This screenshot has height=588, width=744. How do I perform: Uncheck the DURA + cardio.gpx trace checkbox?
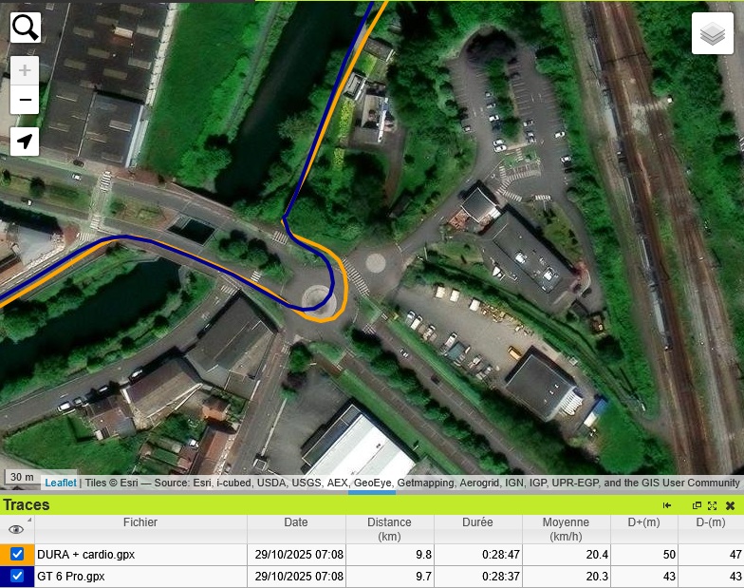17,554
